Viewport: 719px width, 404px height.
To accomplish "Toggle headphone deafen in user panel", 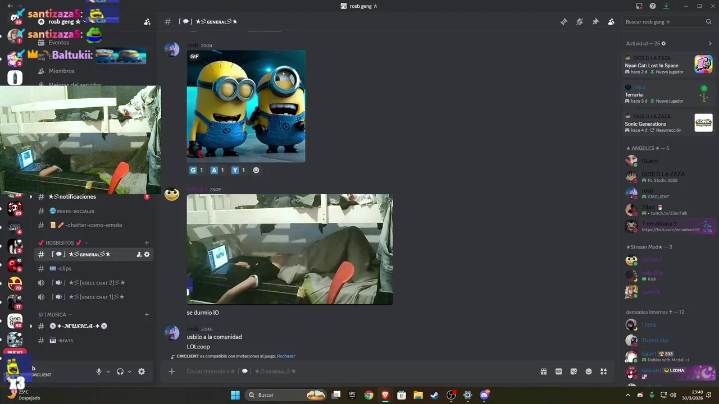I will point(120,371).
